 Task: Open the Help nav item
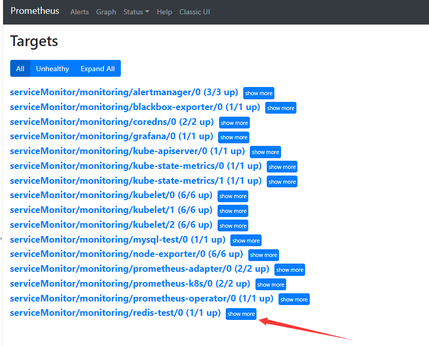(164, 12)
